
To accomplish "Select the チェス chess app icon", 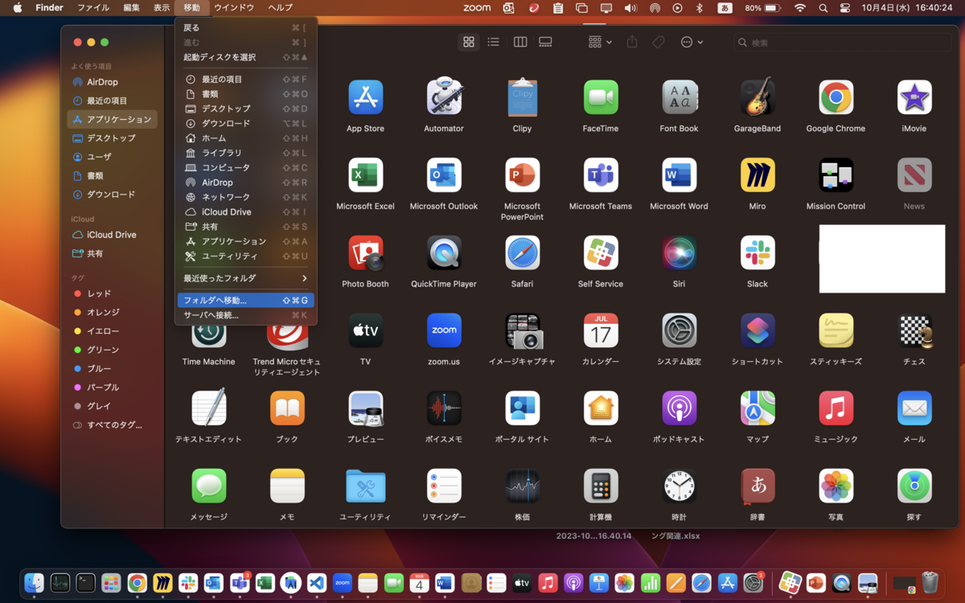I will 914,330.
